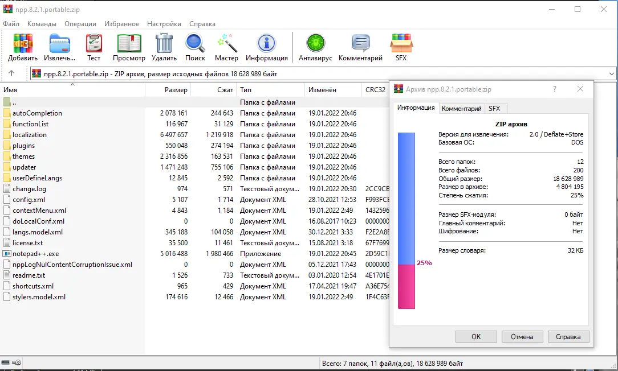This screenshot has height=371, width=618.
Task: Select the notepad++.exe application icon
Action: (x=7, y=254)
